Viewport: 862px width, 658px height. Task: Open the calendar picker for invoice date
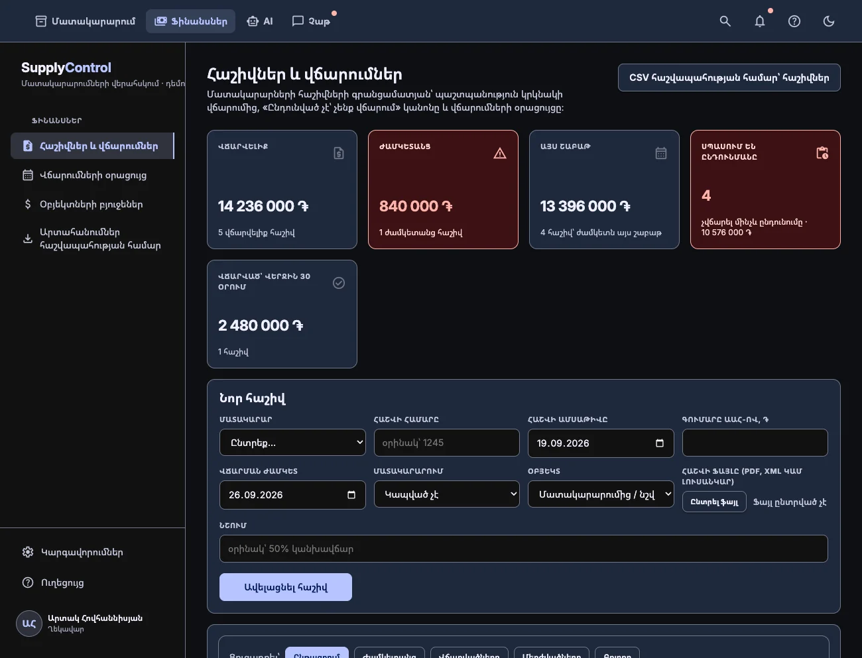click(660, 443)
